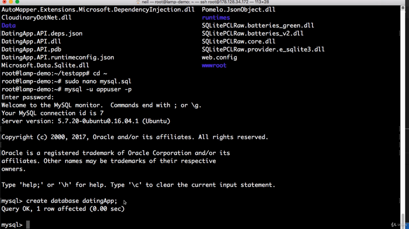This screenshot has height=229, width=409.
Task: Click 'DatingApp.API.runtimeconfig.json' file name
Action: 58,58
